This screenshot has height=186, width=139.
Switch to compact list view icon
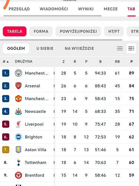(120, 48)
